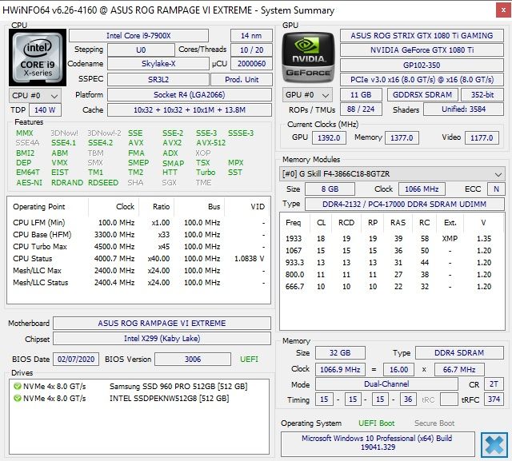
Task: Click the Turbo feature label
Action: coord(206,172)
